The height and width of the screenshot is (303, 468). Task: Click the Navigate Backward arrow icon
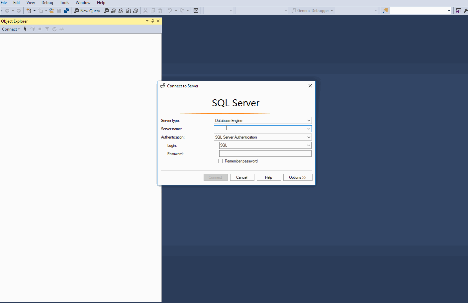click(7, 11)
